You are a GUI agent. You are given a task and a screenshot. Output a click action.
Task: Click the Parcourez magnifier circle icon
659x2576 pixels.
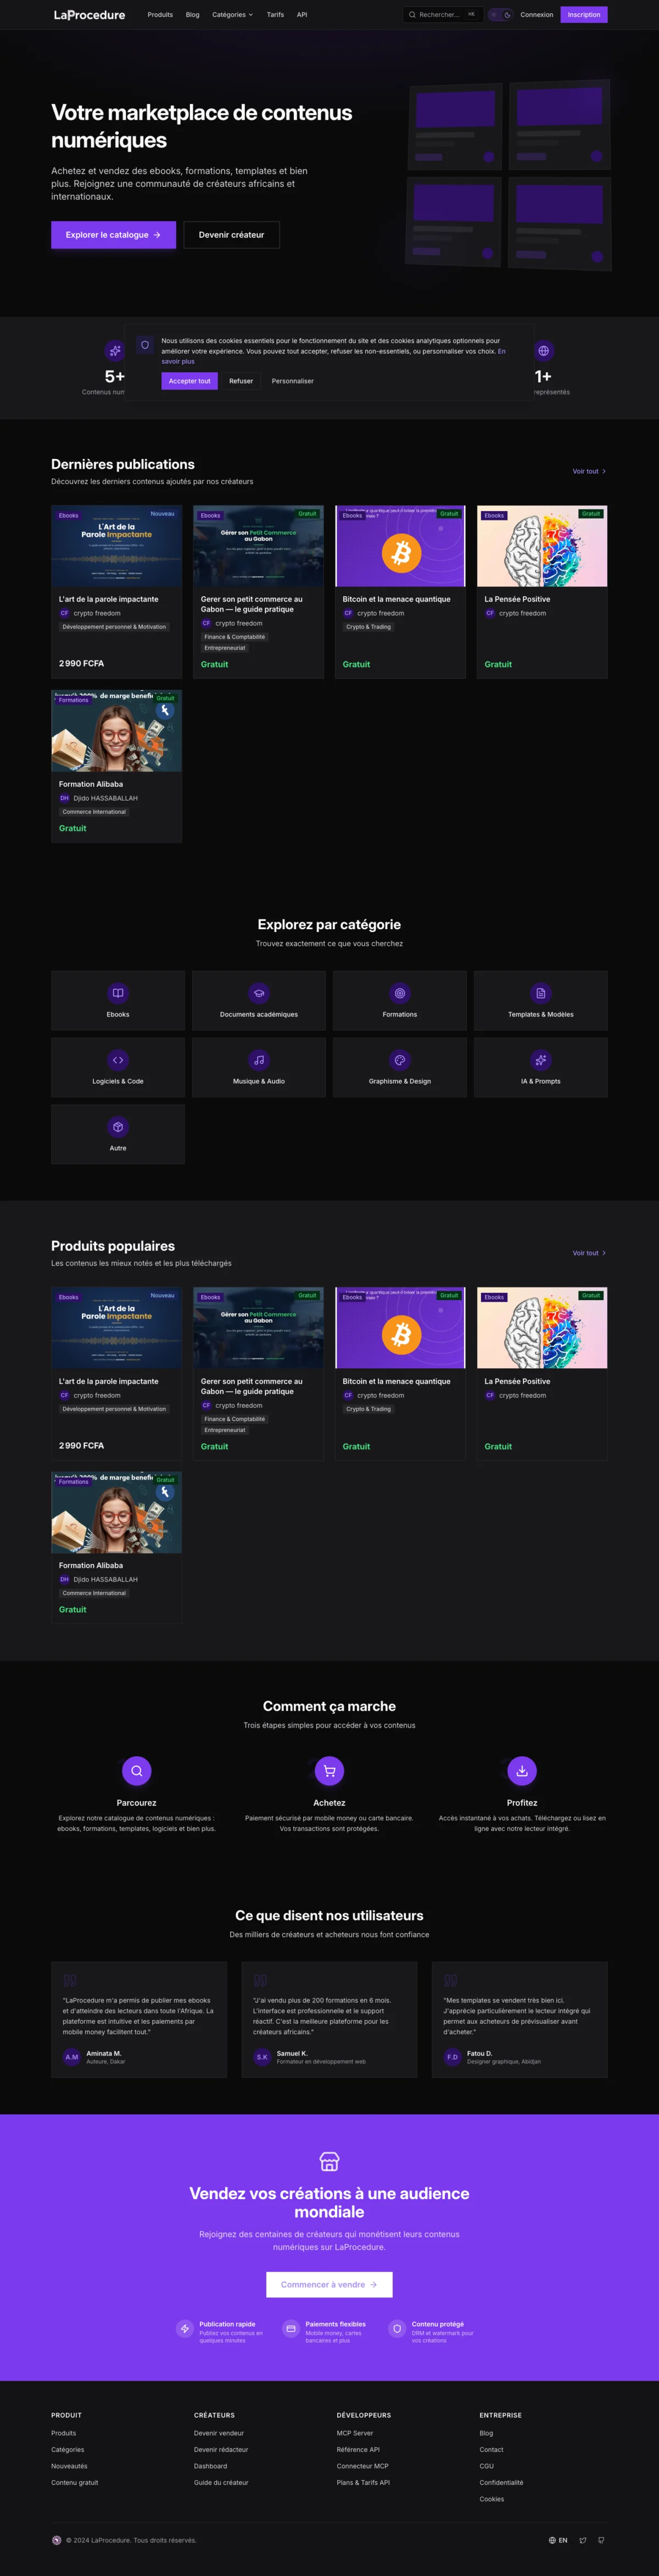(x=137, y=1770)
